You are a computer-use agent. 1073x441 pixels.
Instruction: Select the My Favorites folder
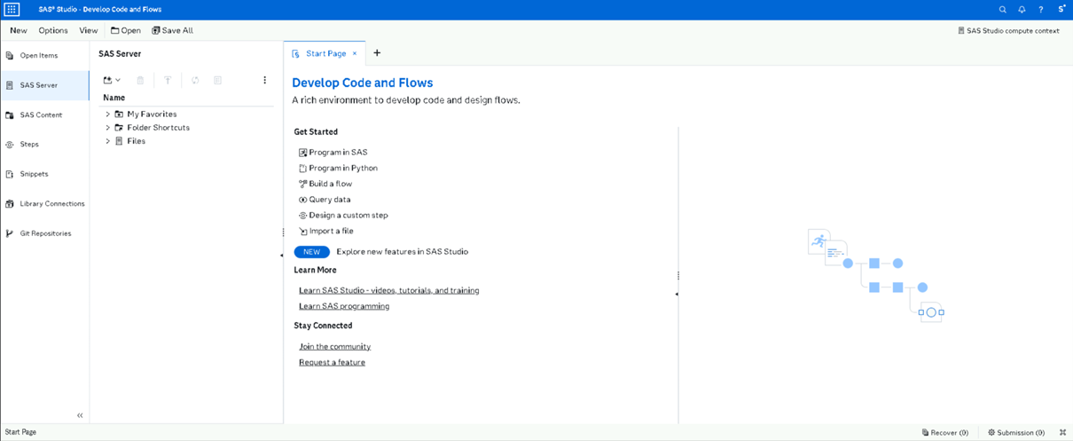click(x=152, y=114)
